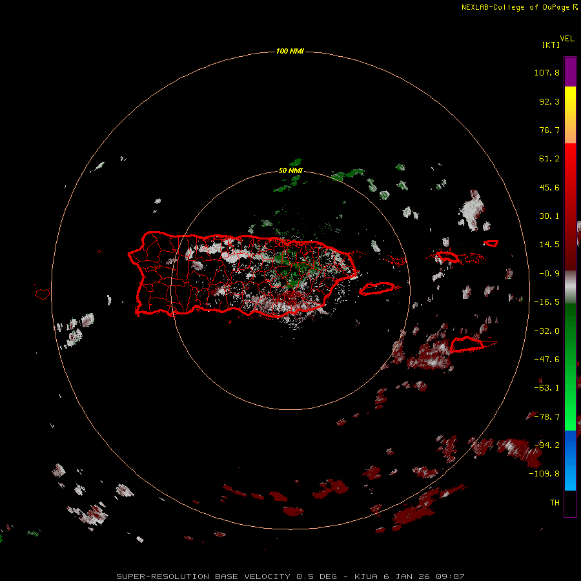581x581 pixels.
Task: Click the 92.3 legend value
Action: coord(549,101)
